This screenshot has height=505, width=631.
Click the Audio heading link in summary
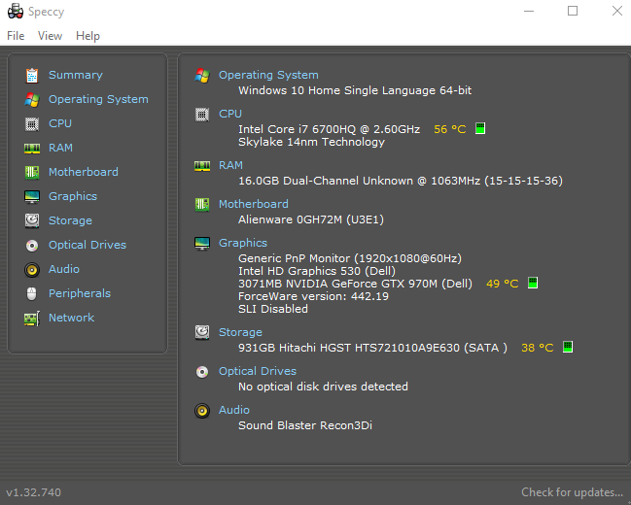(x=233, y=410)
